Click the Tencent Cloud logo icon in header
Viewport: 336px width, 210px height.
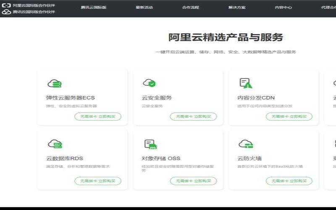(x=6, y=12)
